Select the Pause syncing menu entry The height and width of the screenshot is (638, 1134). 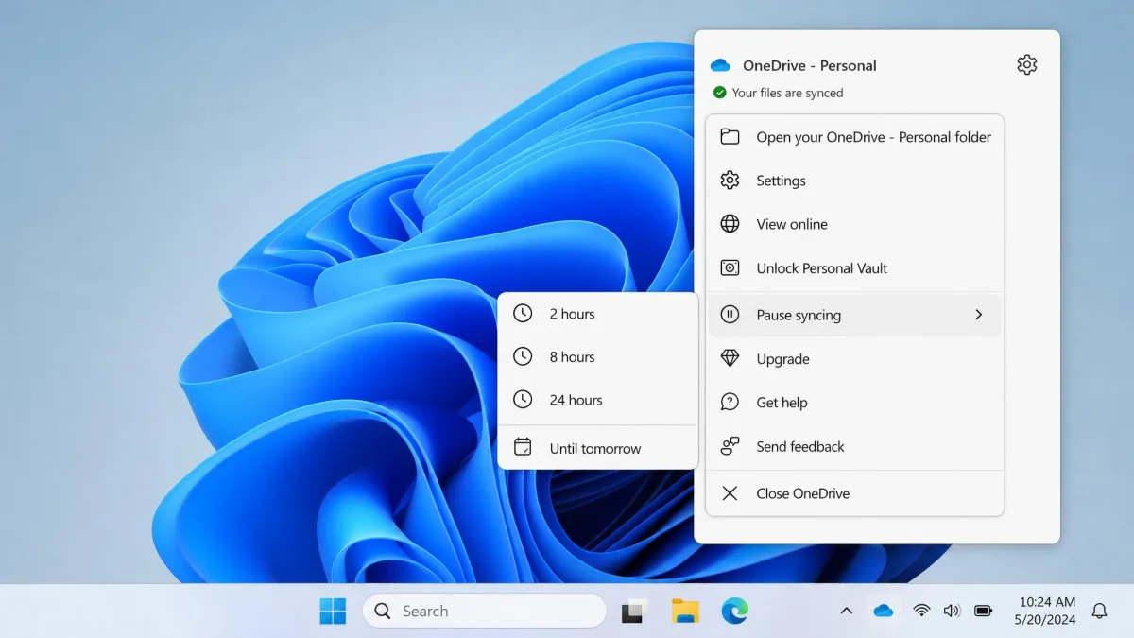click(855, 315)
